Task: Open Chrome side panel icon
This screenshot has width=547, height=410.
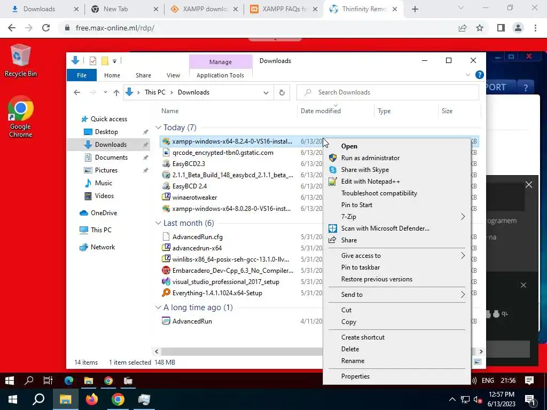Action: 501,28
